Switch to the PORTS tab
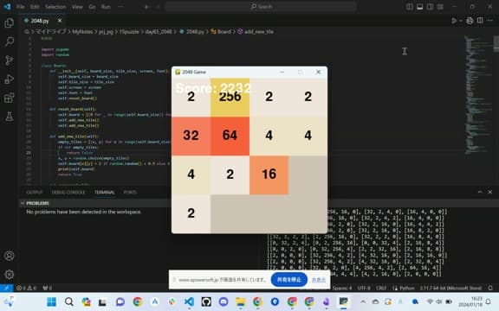 pos(130,193)
